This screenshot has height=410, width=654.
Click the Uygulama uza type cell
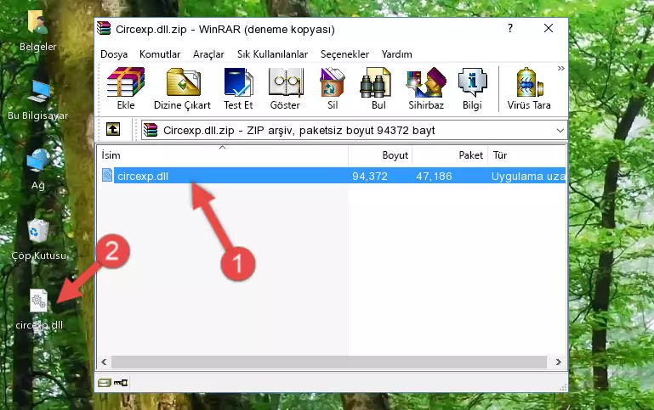tap(528, 176)
